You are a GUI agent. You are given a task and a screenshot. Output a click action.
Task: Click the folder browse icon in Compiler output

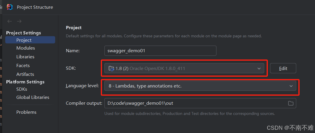[x=291, y=103]
